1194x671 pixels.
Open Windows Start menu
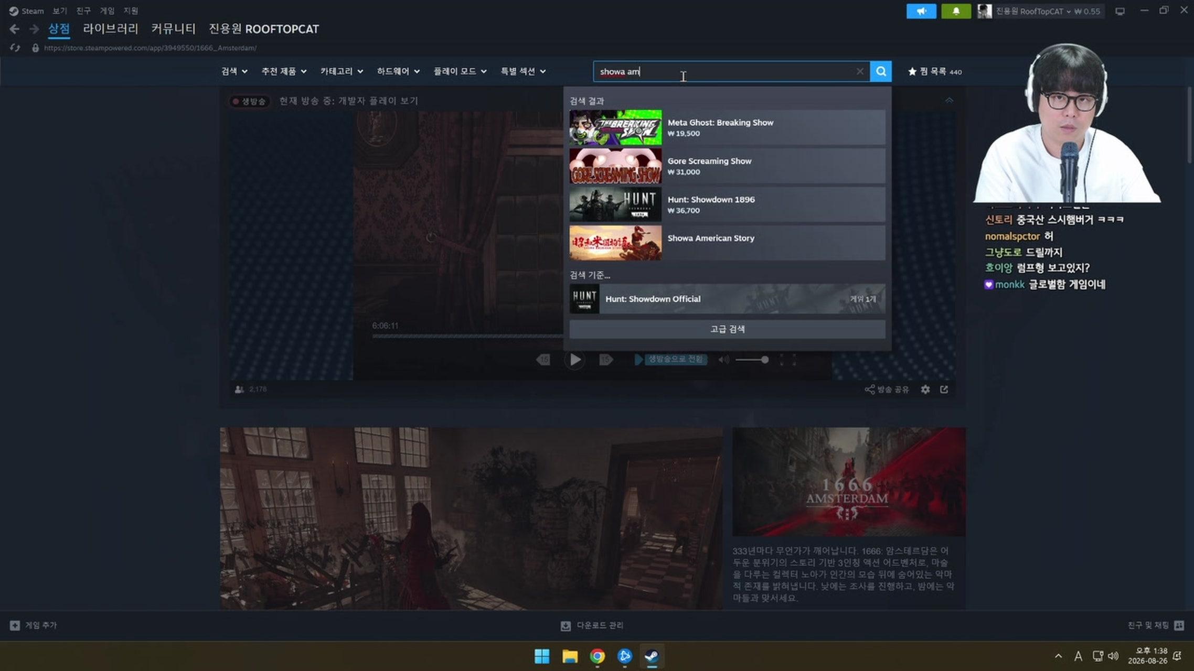[x=542, y=656]
